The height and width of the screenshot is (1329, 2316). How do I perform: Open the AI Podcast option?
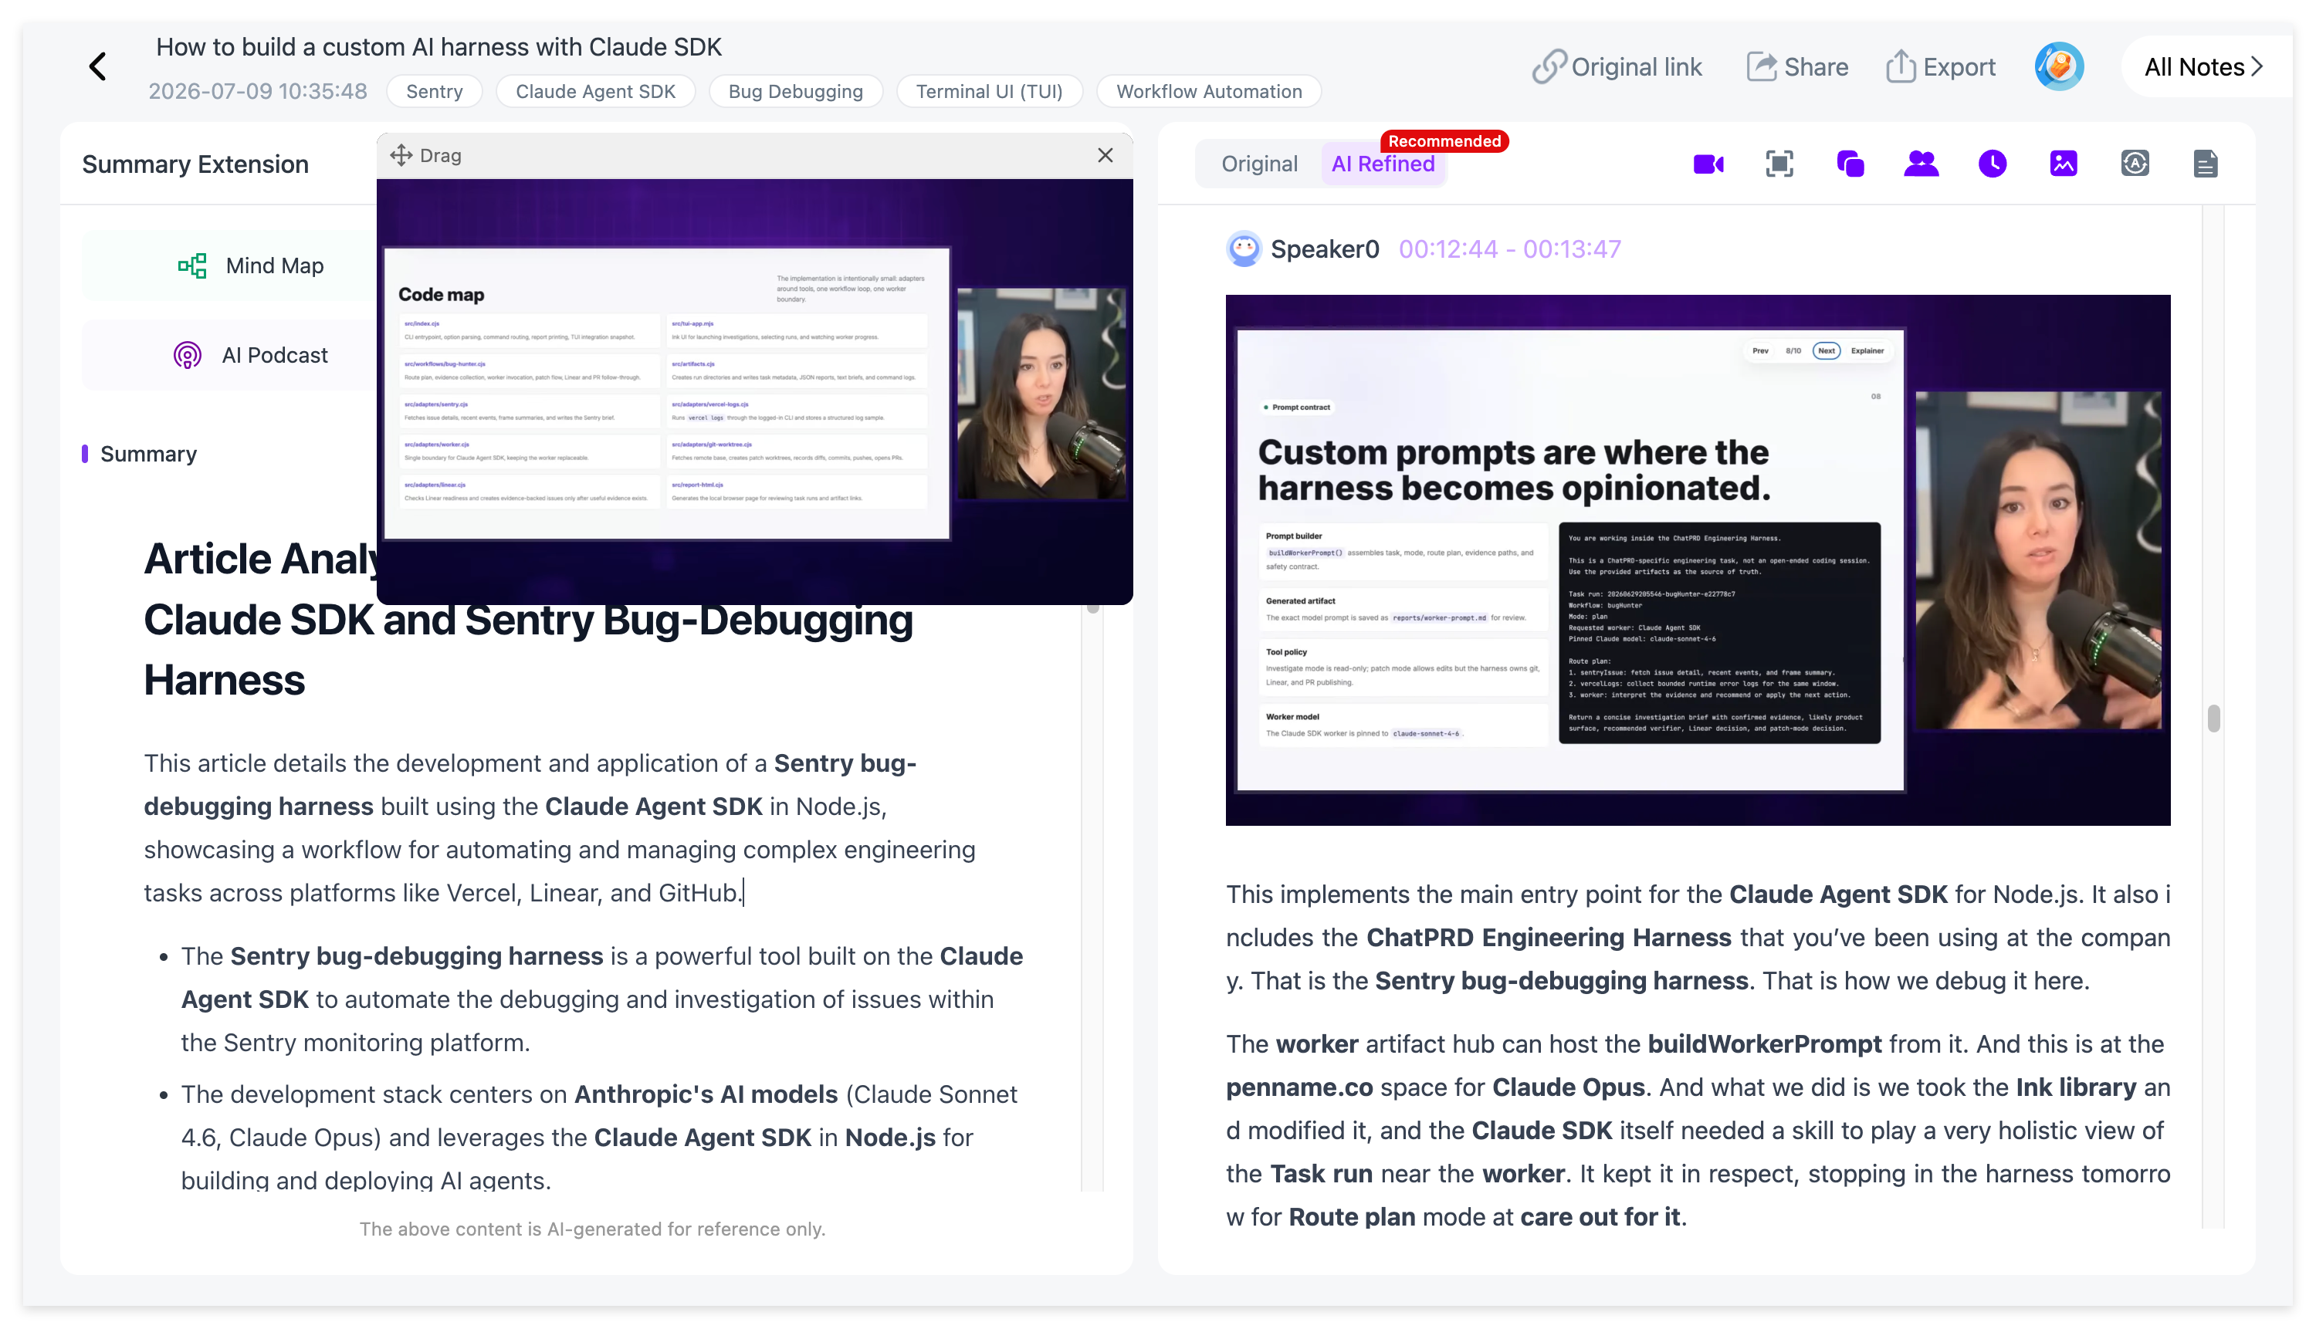click(x=250, y=355)
